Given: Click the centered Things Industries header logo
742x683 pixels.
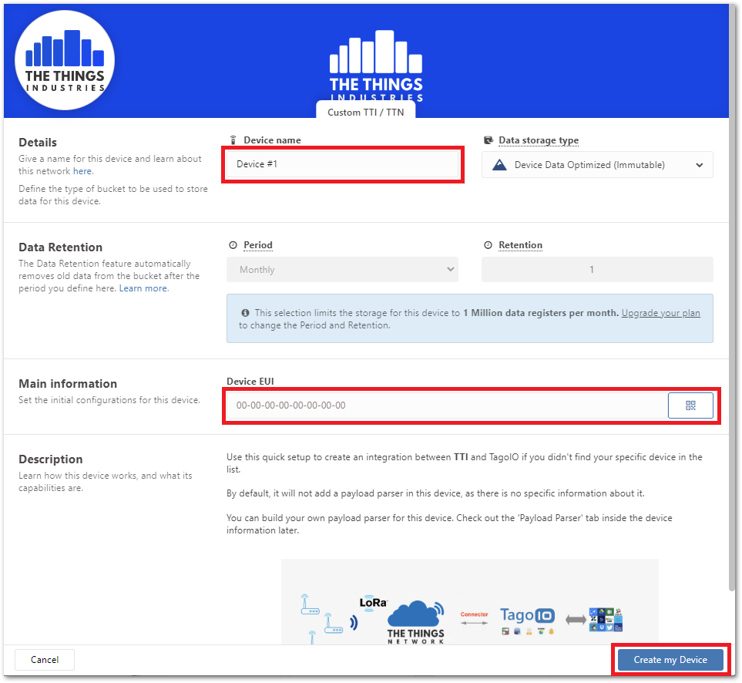Looking at the screenshot, I should (376, 66).
